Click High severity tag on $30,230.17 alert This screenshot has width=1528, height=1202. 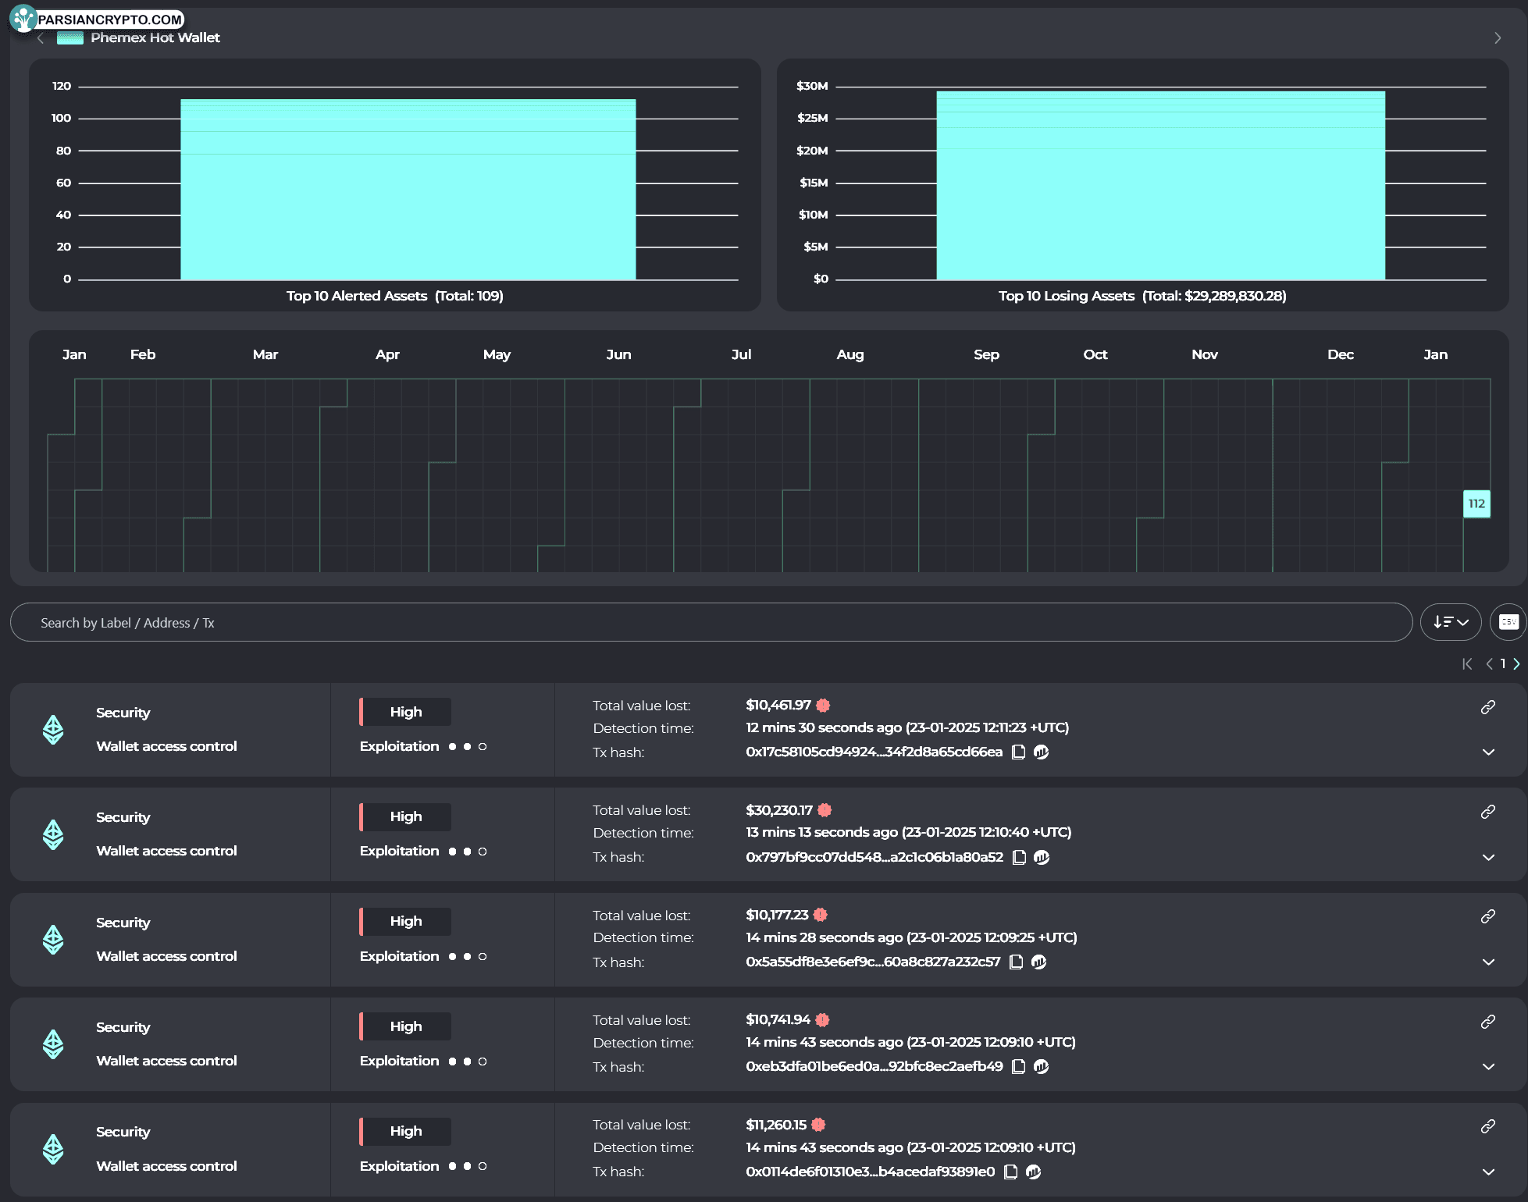click(x=405, y=816)
